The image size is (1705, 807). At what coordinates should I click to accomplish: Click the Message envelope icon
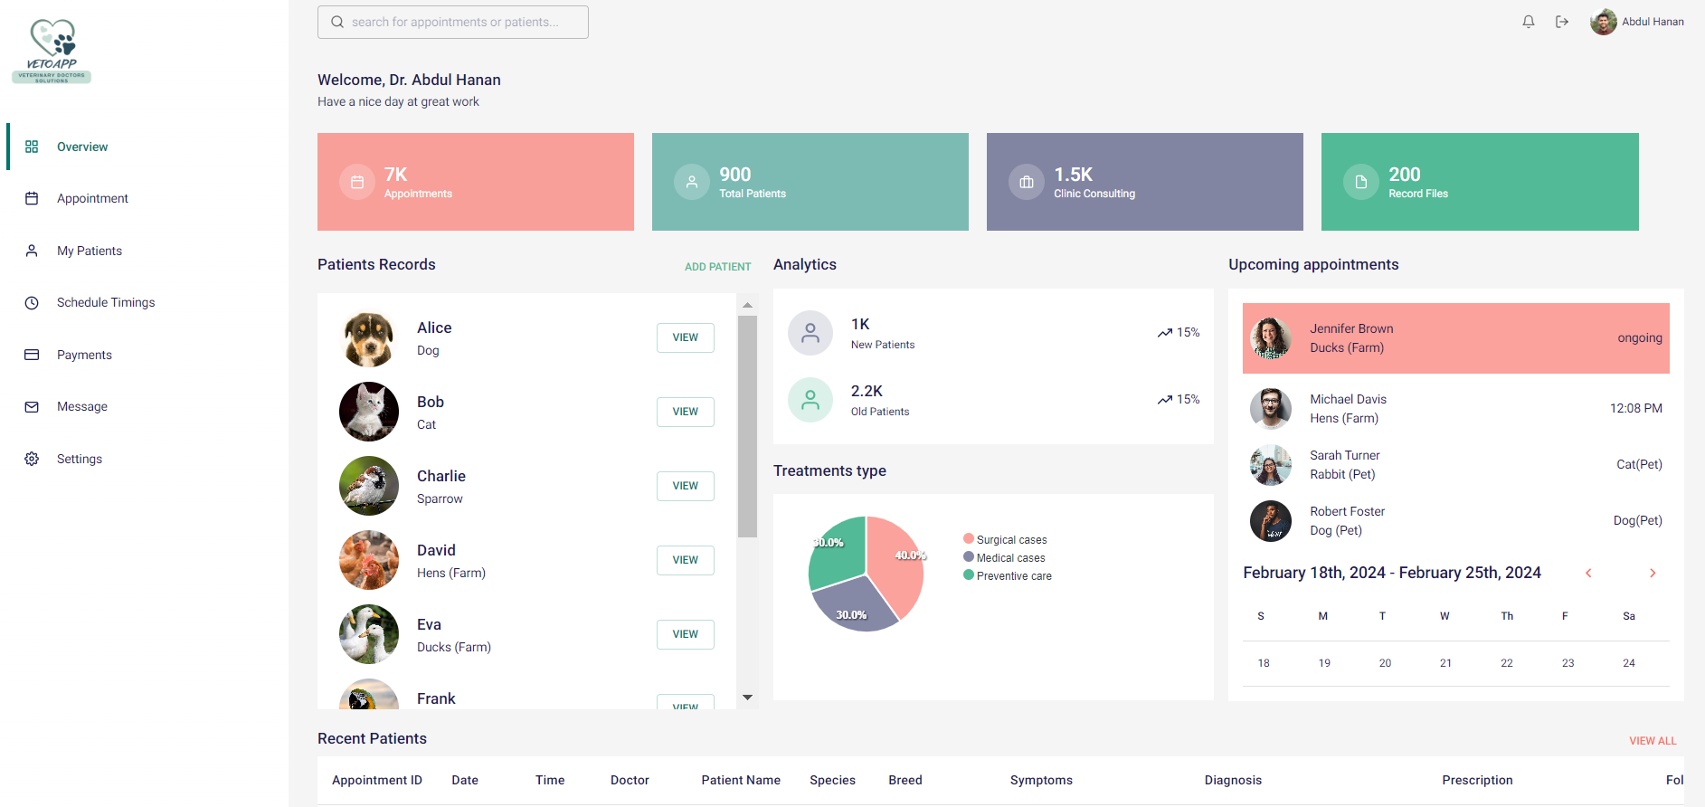(x=32, y=407)
